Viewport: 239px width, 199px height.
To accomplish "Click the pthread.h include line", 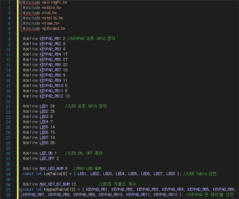I will 44,29.
